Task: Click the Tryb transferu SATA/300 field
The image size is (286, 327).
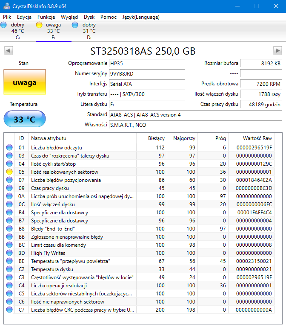Action: pyautogui.click(x=147, y=94)
